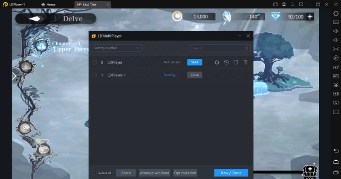
Task: Open the hamburger menu in title bar
Action: point(292,4)
